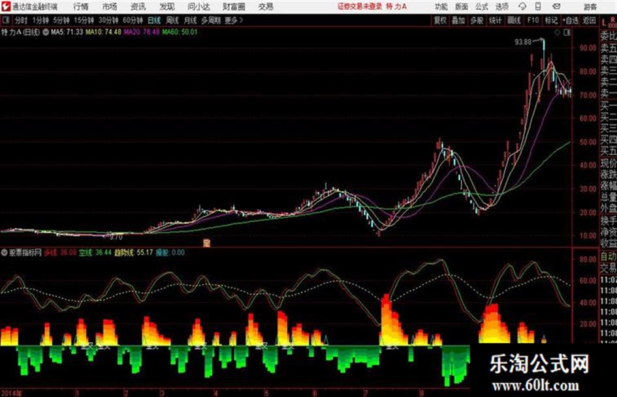Open the 行情 menu
The image size is (617, 397).
coord(81,7)
